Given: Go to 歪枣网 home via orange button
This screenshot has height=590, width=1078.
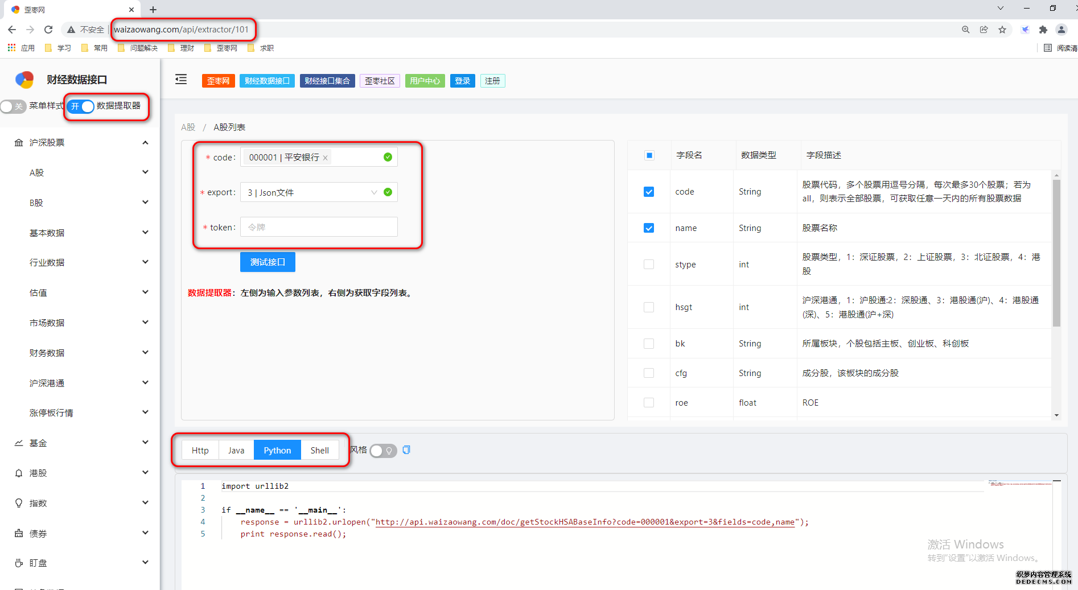Looking at the screenshot, I should pyautogui.click(x=218, y=81).
